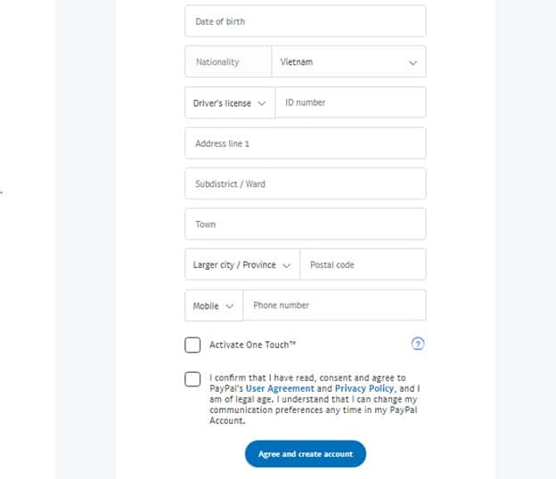
Task: Select the Phone number input field
Action: coord(334,305)
